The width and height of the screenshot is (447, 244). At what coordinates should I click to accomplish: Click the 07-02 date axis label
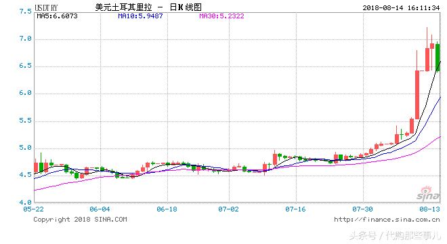click(229, 209)
